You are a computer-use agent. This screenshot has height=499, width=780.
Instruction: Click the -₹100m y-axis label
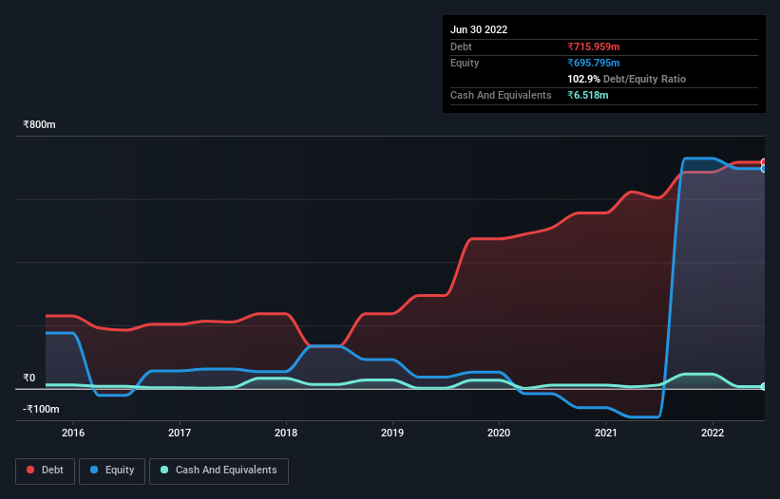[41, 409]
